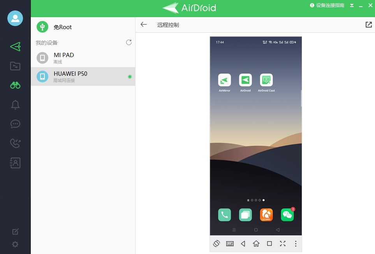Open the user profile avatar
This screenshot has height=254, width=375.
coord(15,18)
